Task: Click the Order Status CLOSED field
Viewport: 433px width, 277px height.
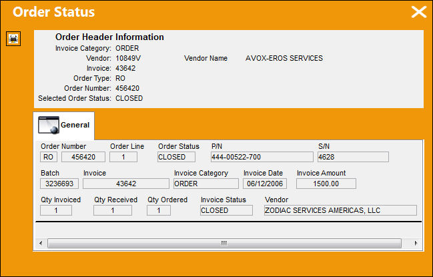Action: point(176,157)
